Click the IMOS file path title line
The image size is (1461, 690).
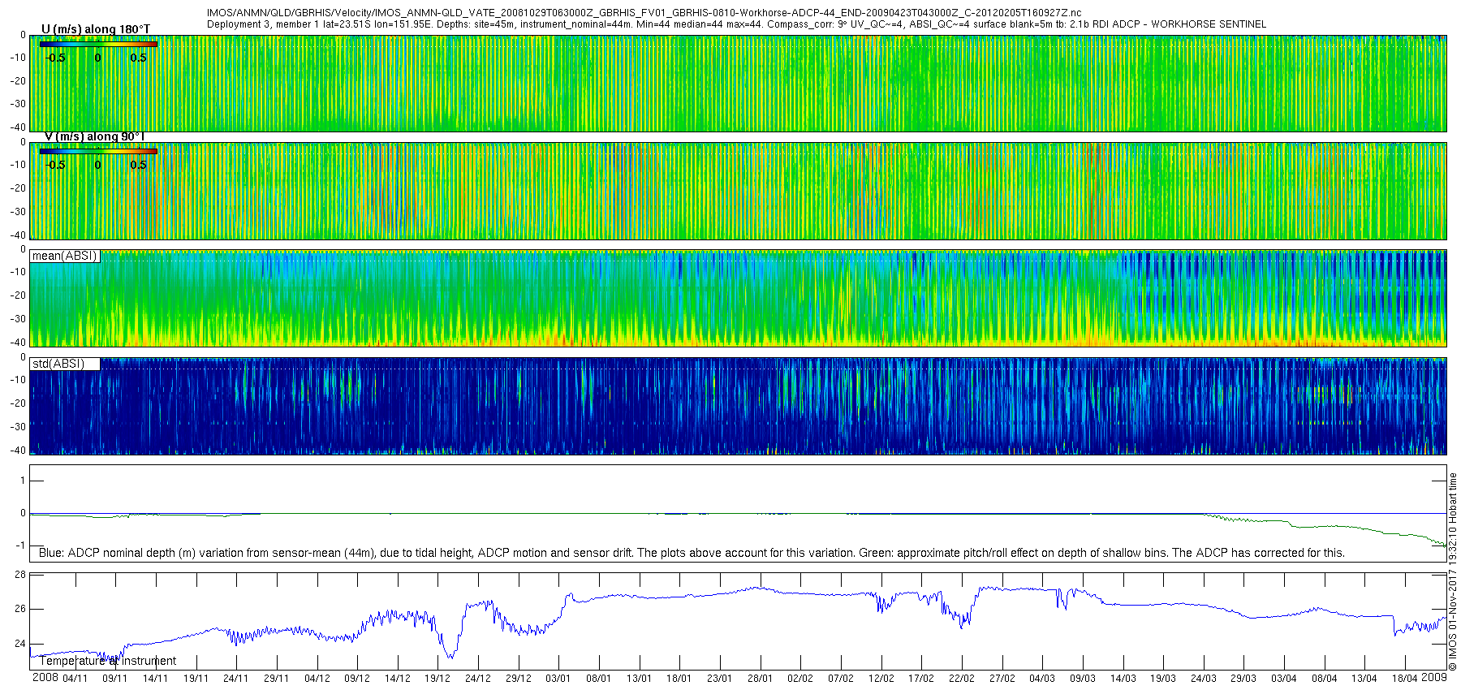pyautogui.click(x=644, y=13)
